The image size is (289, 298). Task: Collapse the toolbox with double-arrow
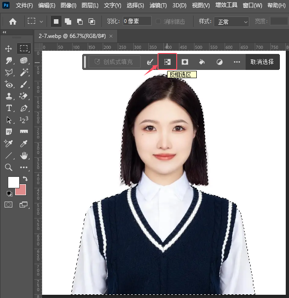pyautogui.click(x=5, y=32)
